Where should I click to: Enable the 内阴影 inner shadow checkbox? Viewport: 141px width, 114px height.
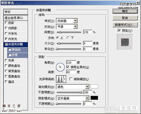[x=6, y=28]
